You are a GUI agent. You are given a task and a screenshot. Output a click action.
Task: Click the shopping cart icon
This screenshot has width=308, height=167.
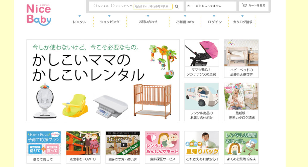tap(244, 6)
